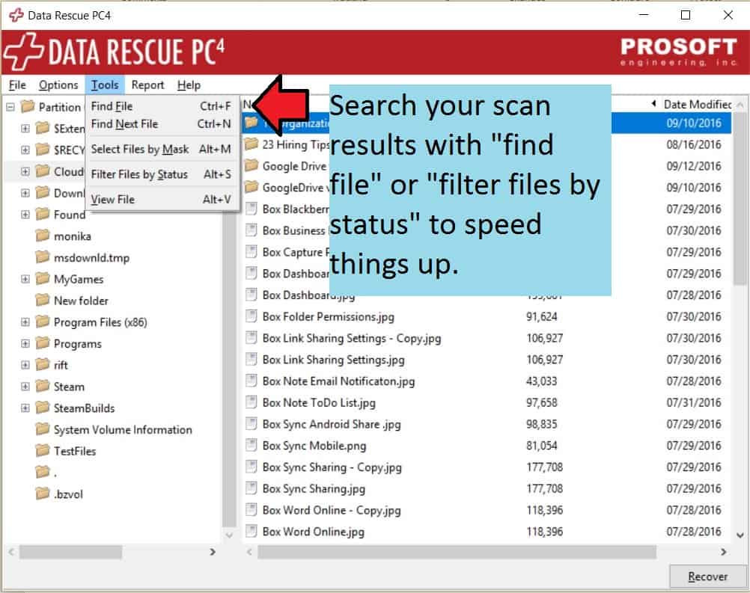Click the highlighted 09/10/2016 date cell
The width and height of the screenshot is (750, 593).
tap(694, 123)
